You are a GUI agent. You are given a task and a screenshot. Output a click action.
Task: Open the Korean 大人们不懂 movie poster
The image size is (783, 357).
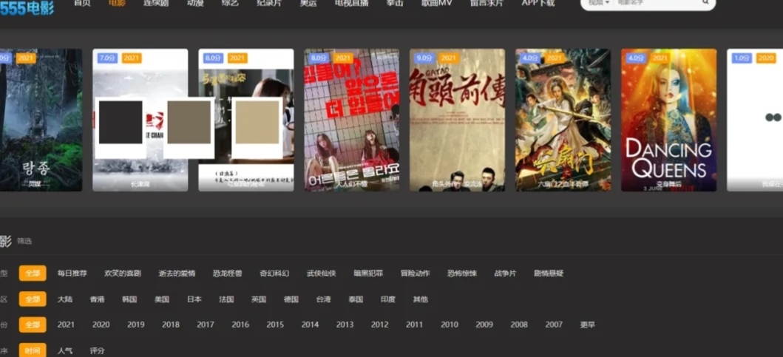(x=351, y=120)
